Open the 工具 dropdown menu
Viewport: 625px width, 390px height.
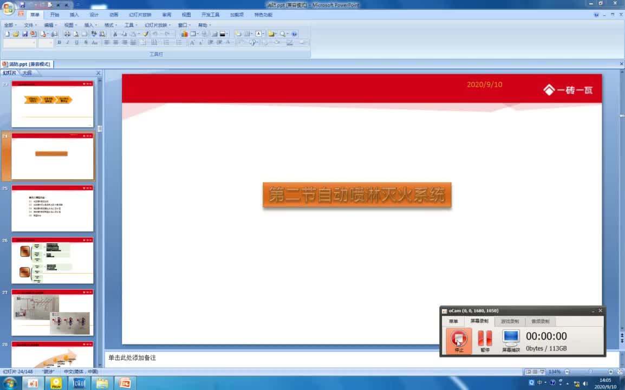tap(131, 25)
